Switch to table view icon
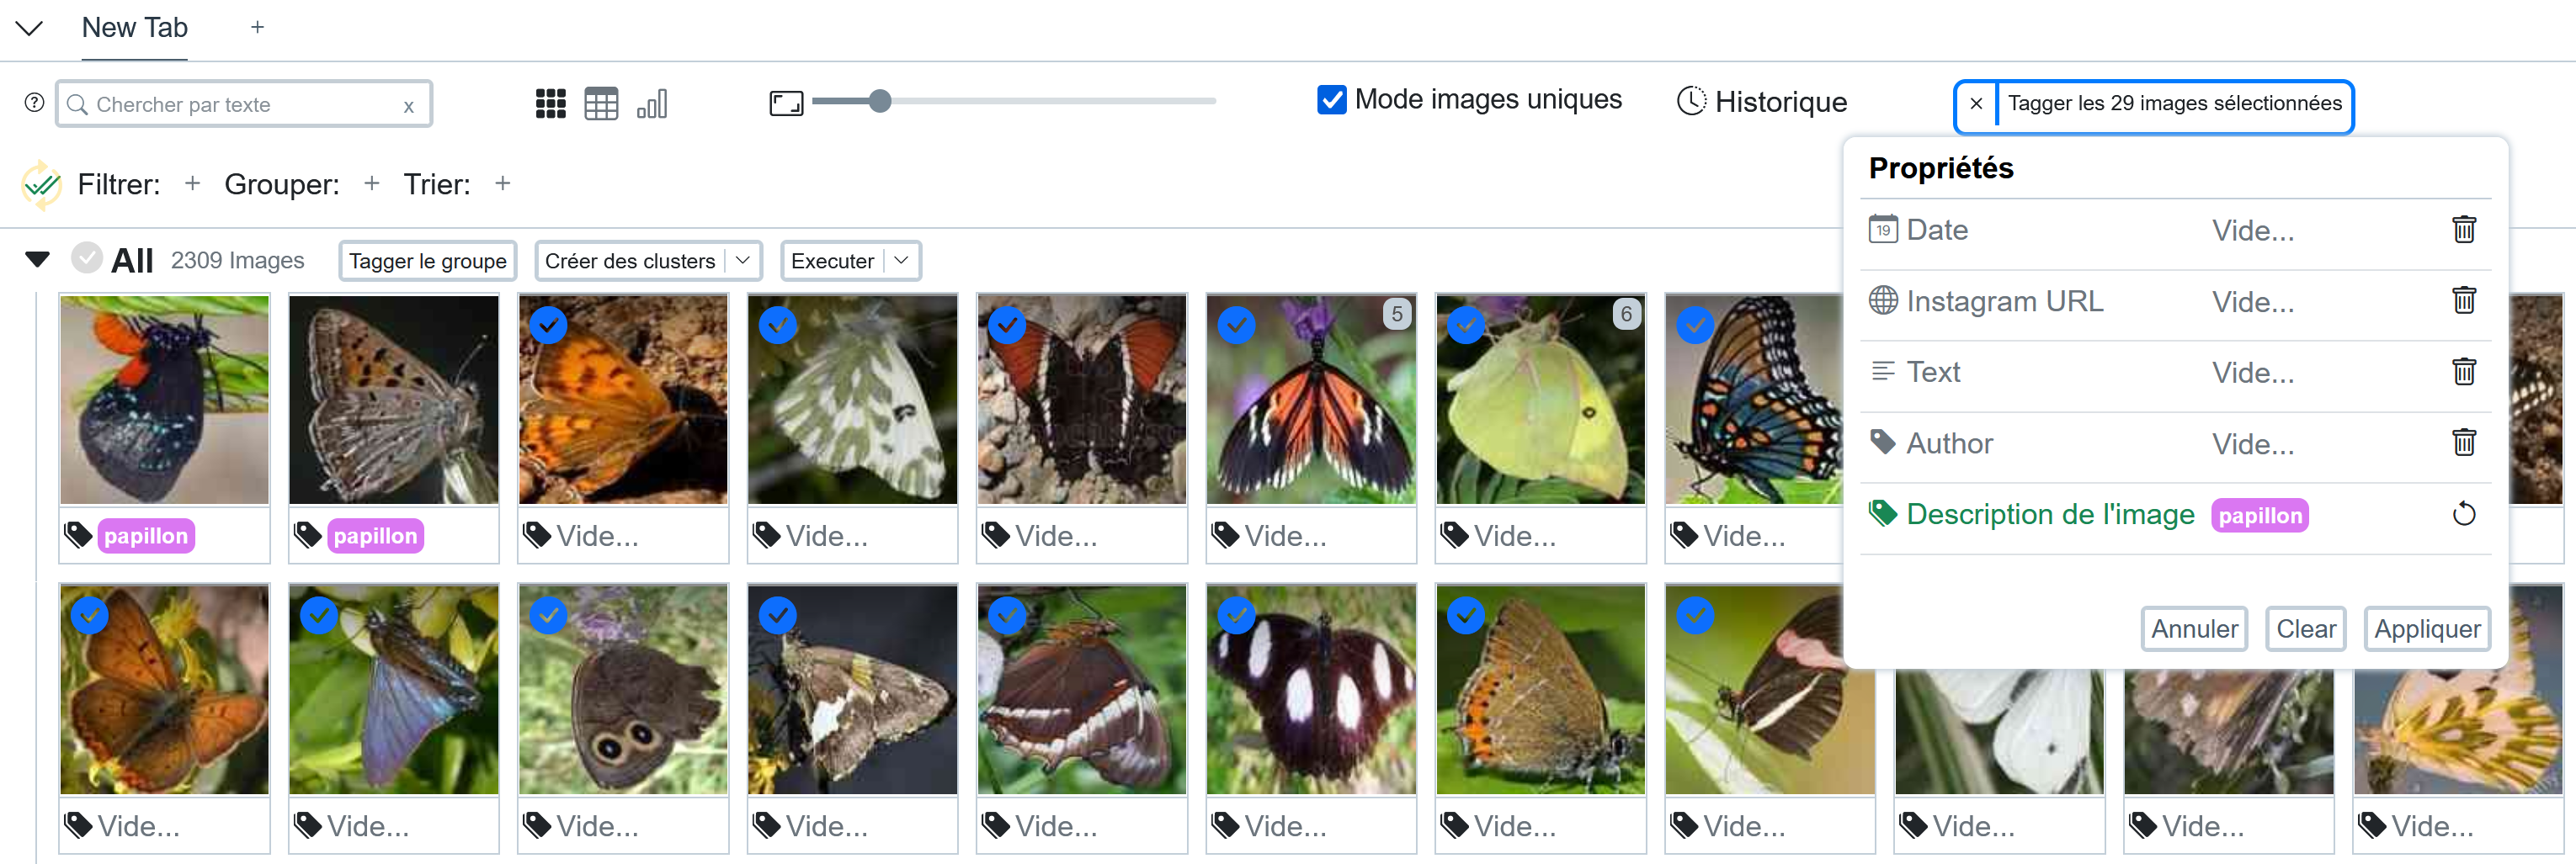 (x=601, y=103)
